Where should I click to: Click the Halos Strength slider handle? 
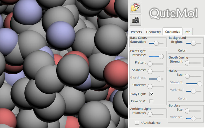point(200,84)
